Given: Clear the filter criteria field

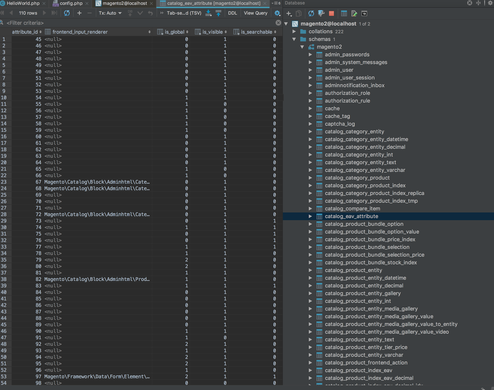Looking at the screenshot, I should pos(278,23).
